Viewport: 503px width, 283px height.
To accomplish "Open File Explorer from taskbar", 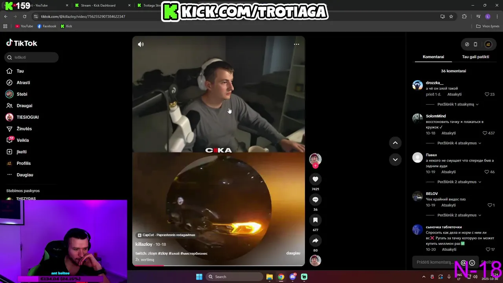I will tap(270, 277).
